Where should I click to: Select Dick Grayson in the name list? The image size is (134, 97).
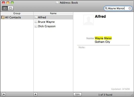[53, 26]
